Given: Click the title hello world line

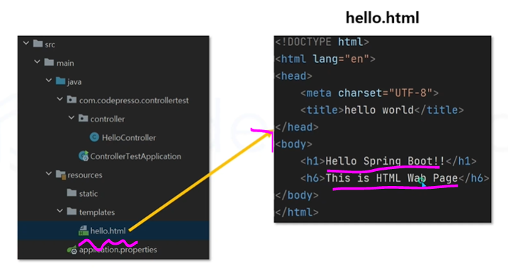Looking at the screenshot, I should (x=382, y=110).
